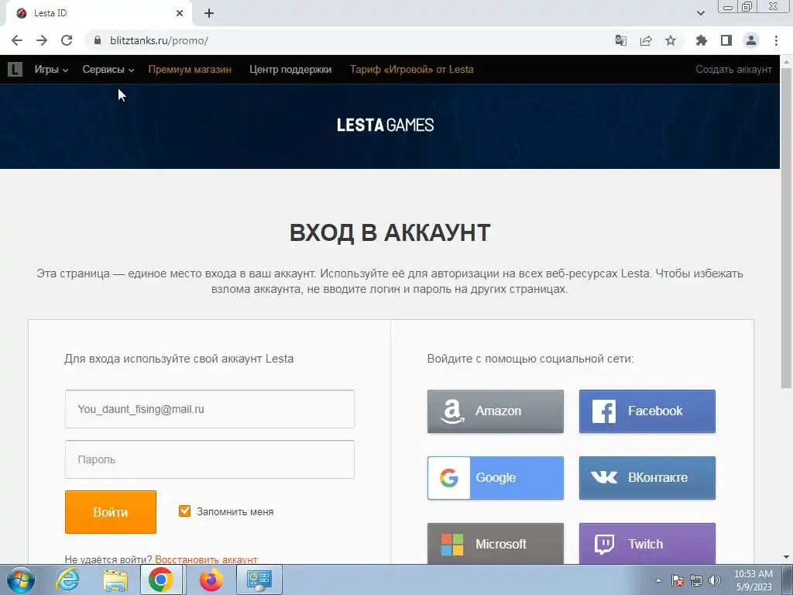Open the tab search chevron
Viewport: 793px width, 595px height.
click(x=700, y=13)
